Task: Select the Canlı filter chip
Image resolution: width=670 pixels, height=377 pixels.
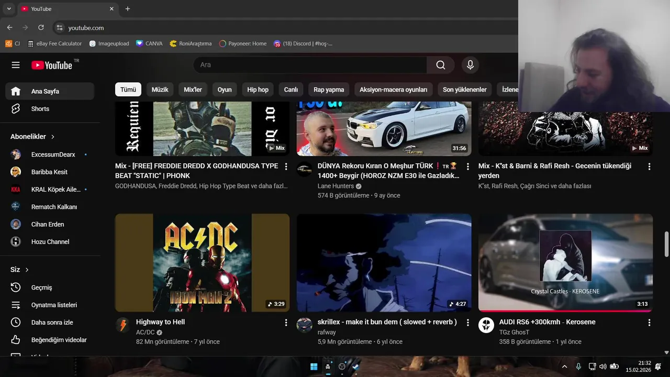Action: [x=291, y=90]
